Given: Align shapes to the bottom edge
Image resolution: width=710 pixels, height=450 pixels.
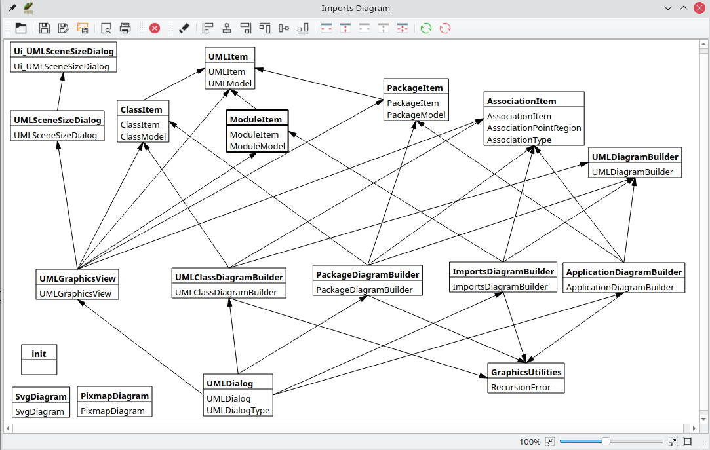Looking at the screenshot, I should 302,28.
